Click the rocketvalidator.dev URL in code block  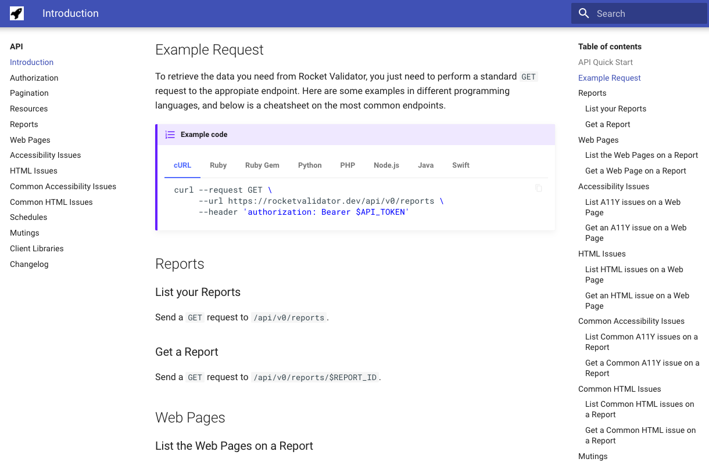tap(331, 201)
